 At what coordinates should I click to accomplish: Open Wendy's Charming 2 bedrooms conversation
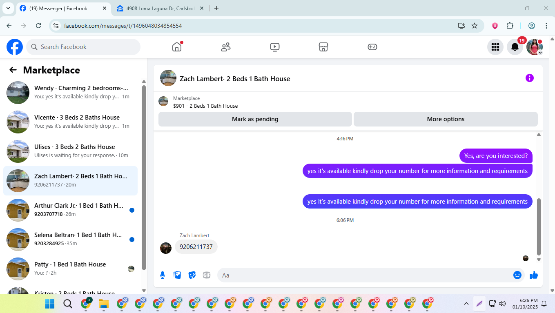point(70,93)
